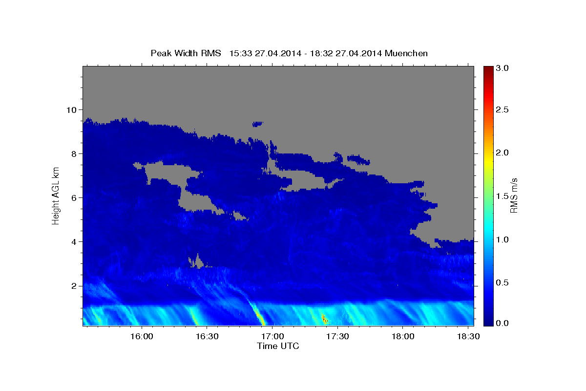
Task: Click the colorbar label '0.0'
Action: point(503,323)
